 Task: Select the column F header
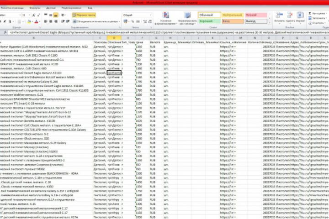(x=142, y=38)
